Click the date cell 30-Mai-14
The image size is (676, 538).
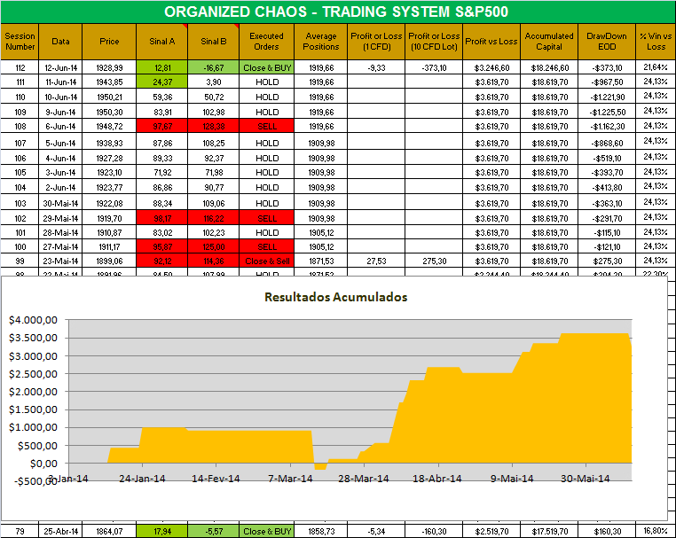(60, 203)
